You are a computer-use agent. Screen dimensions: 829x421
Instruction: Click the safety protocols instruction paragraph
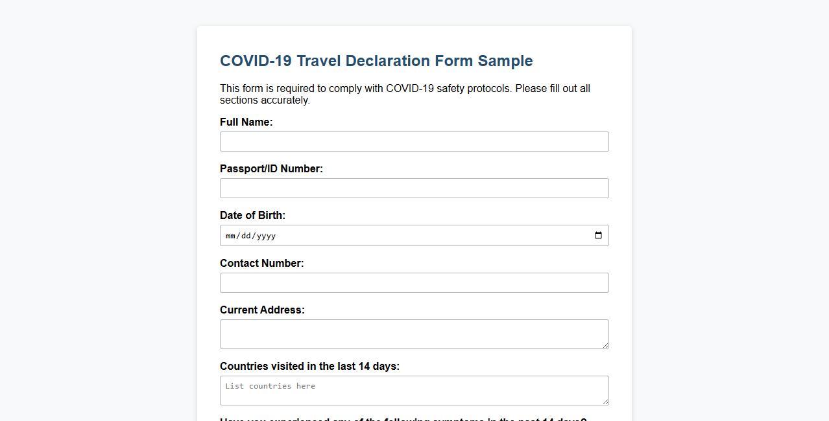click(x=405, y=94)
